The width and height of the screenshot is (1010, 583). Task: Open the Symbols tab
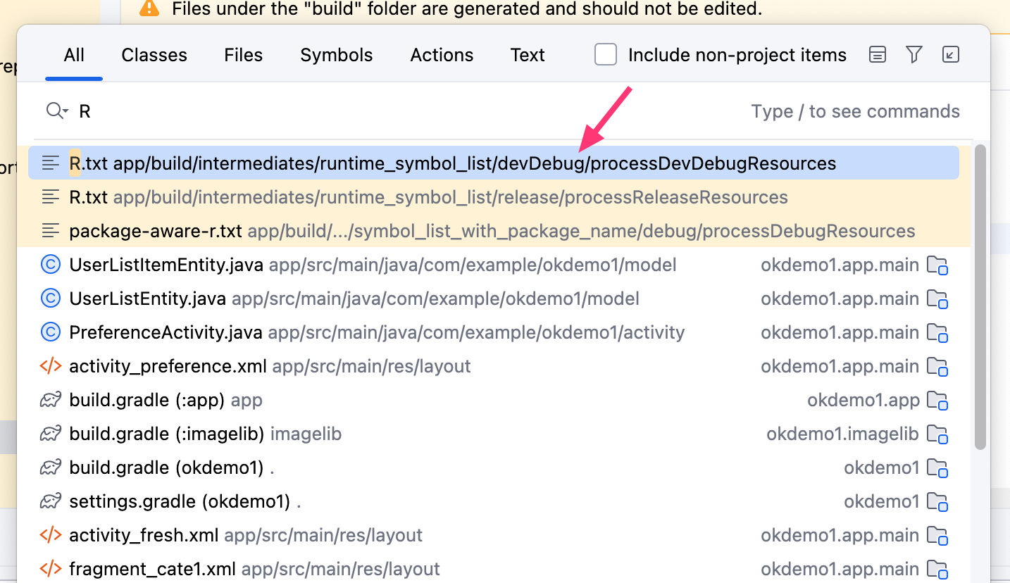337,55
